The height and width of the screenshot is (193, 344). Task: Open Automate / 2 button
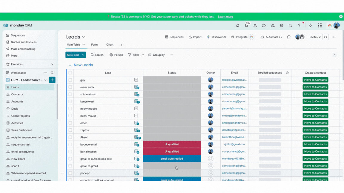tap(271, 37)
